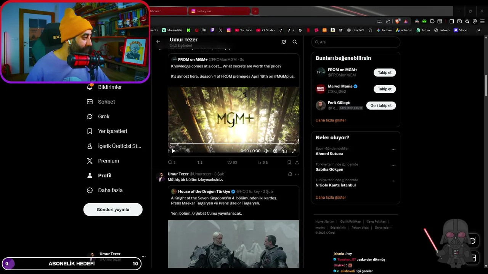The height and width of the screenshot is (274, 488).
Task: Play the MGM+ video
Action: tap(173, 151)
